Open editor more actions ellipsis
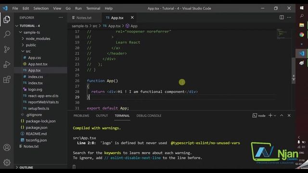The height and width of the screenshot is (173, 308). point(289,17)
